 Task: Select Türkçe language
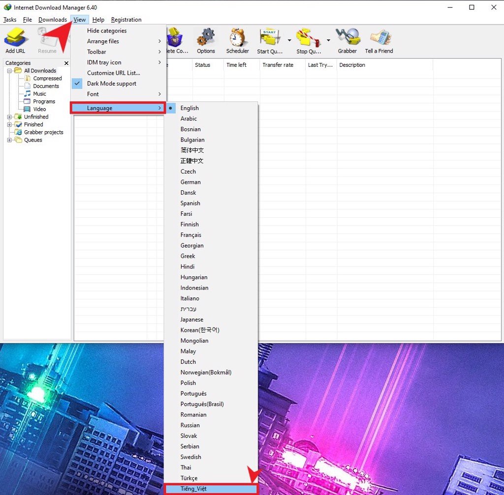point(211,478)
